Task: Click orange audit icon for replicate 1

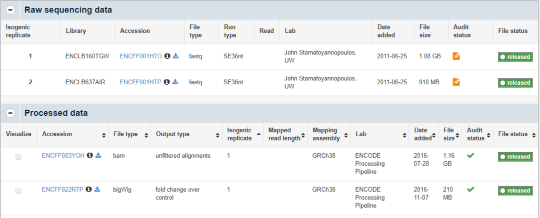Action: pyautogui.click(x=456, y=56)
